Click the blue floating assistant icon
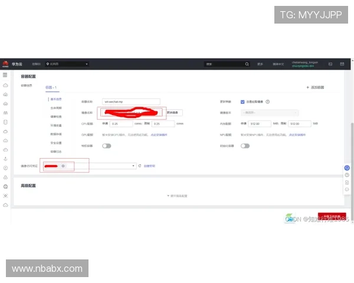 [347, 168]
